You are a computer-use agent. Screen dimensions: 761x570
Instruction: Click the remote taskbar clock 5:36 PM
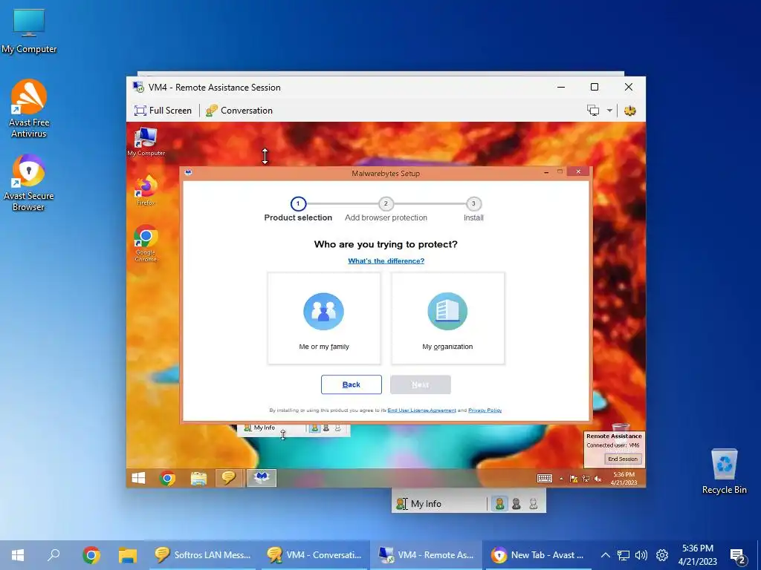coord(624,479)
